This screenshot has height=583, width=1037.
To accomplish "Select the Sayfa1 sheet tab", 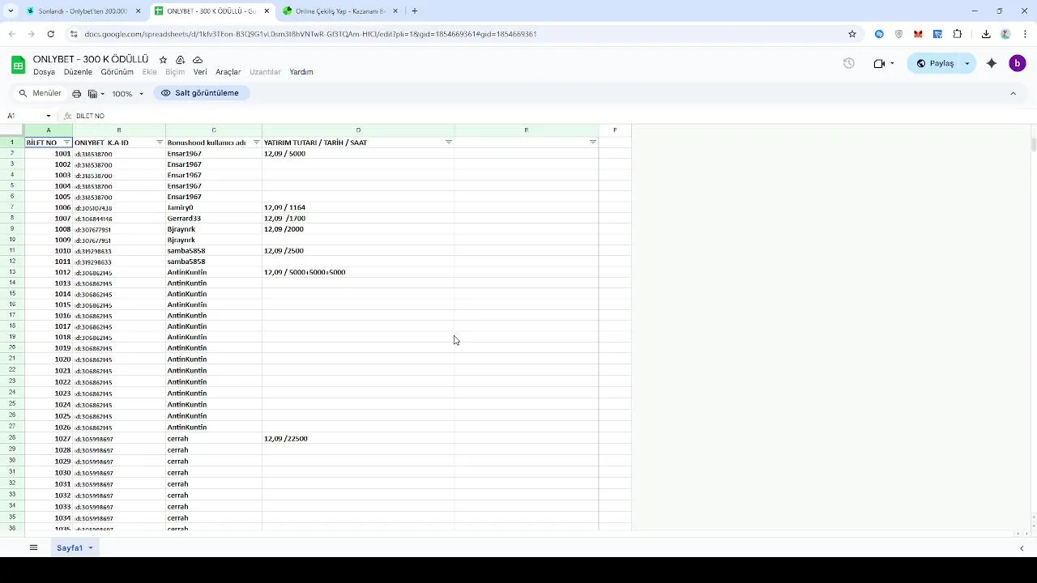I will coord(70,548).
